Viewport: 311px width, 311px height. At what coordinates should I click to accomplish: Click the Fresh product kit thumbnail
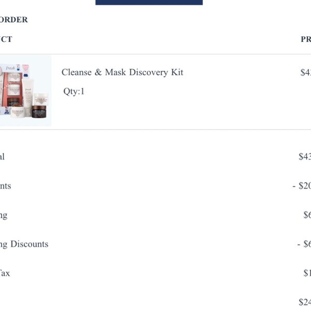25,91
